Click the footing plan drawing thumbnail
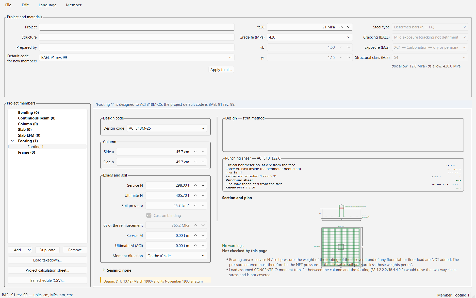Viewport: 476px width, 298px height. [341, 247]
